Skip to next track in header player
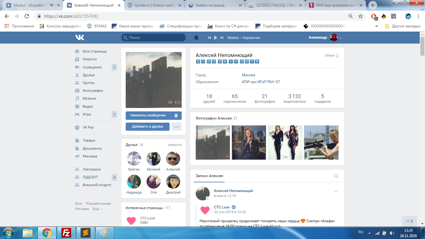The height and width of the screenshot is (239, 425). pyautogui.click(x=222, y=38)
